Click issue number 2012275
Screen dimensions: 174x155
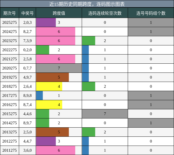[x=9, y=141]
